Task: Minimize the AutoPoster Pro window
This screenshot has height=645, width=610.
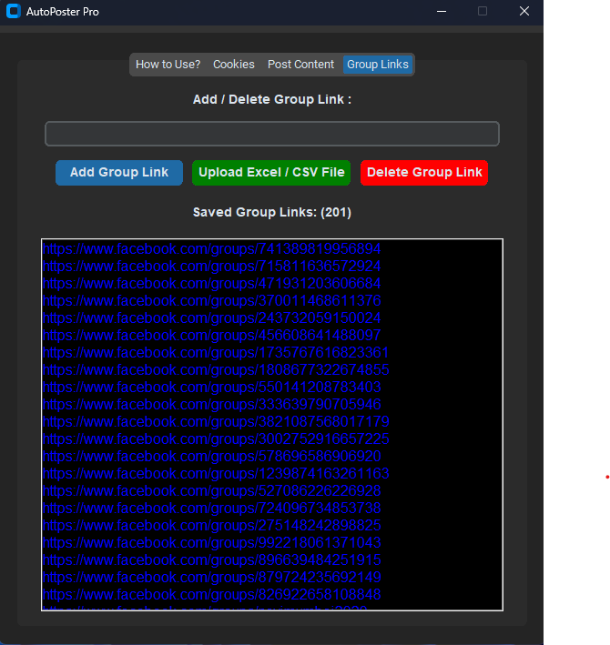Action: (442, 12)
